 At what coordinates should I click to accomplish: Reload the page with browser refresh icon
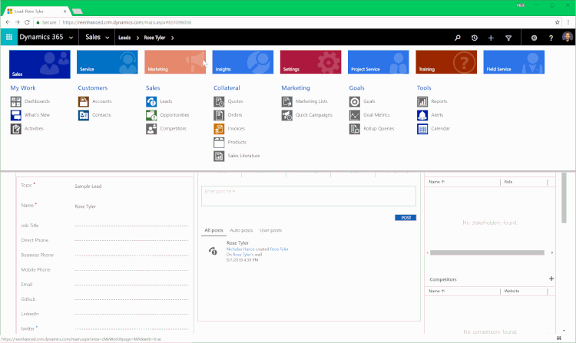click(27, 22)
